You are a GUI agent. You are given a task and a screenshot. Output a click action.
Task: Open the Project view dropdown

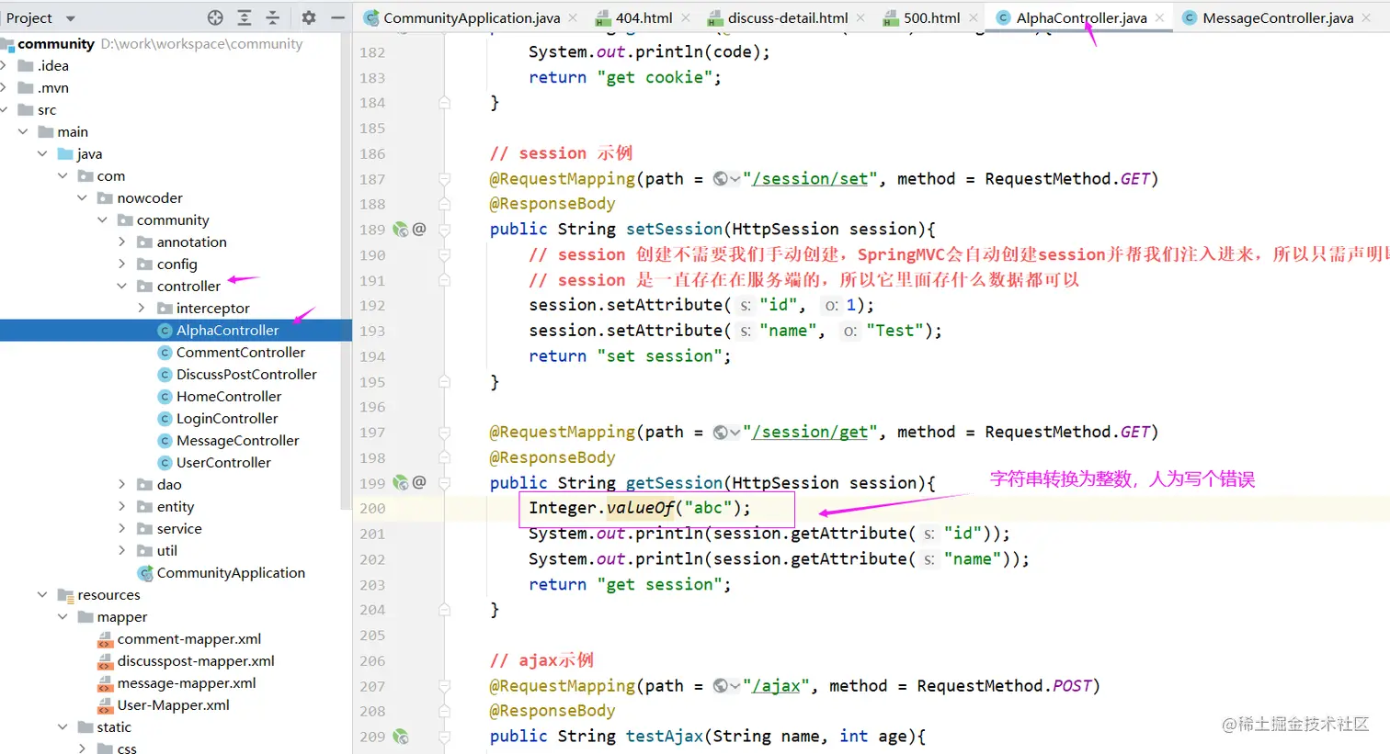(x=71, y=18)
